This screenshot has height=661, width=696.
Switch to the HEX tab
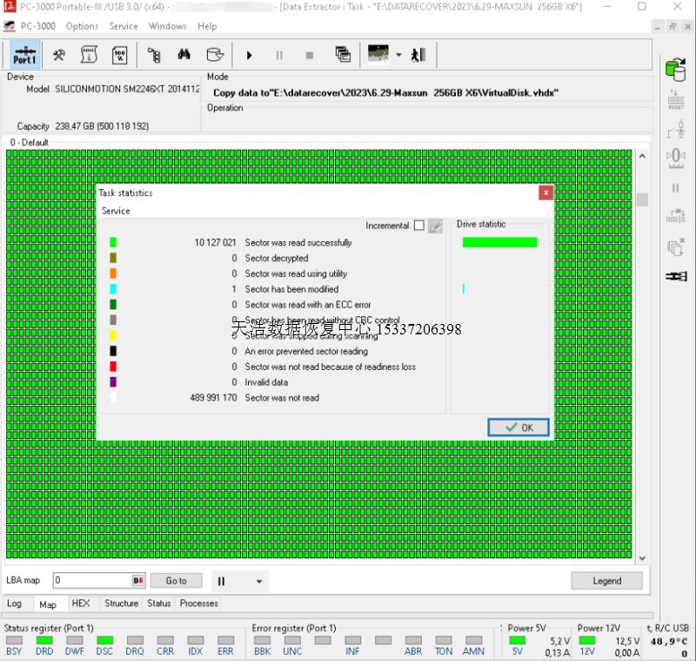(x=80, y=603)
